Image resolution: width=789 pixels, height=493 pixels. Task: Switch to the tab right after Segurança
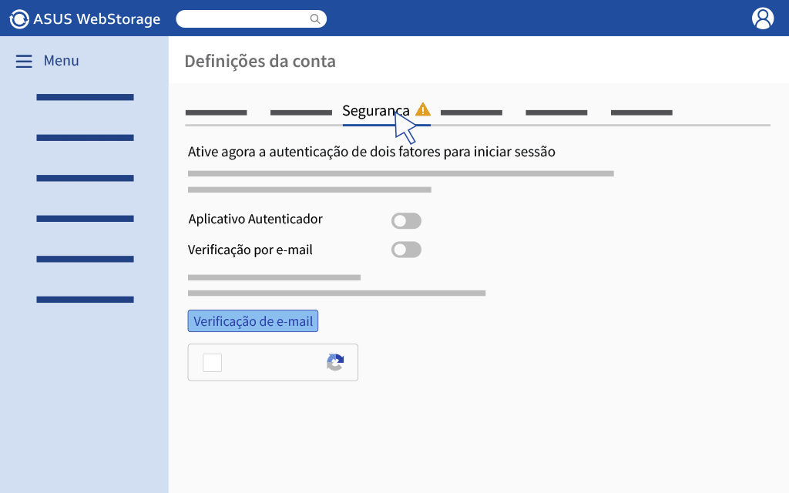(472, 112)
